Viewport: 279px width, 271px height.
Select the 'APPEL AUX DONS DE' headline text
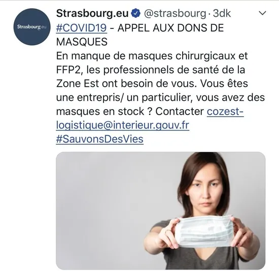coord(170,28)
